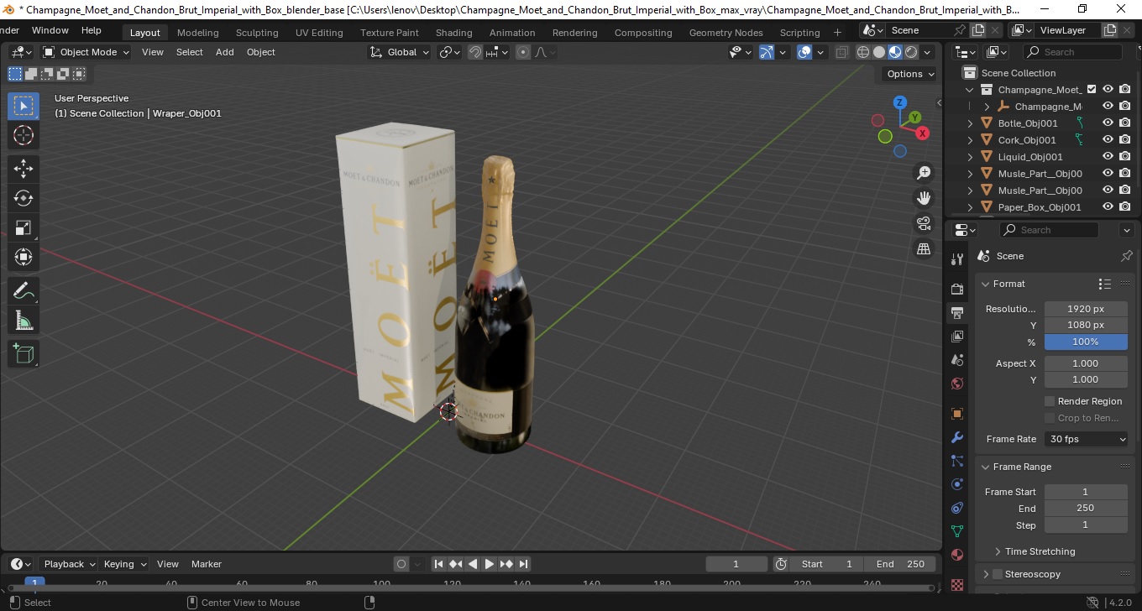
Task: Collapse the Format panel
Action: point(986,284)
